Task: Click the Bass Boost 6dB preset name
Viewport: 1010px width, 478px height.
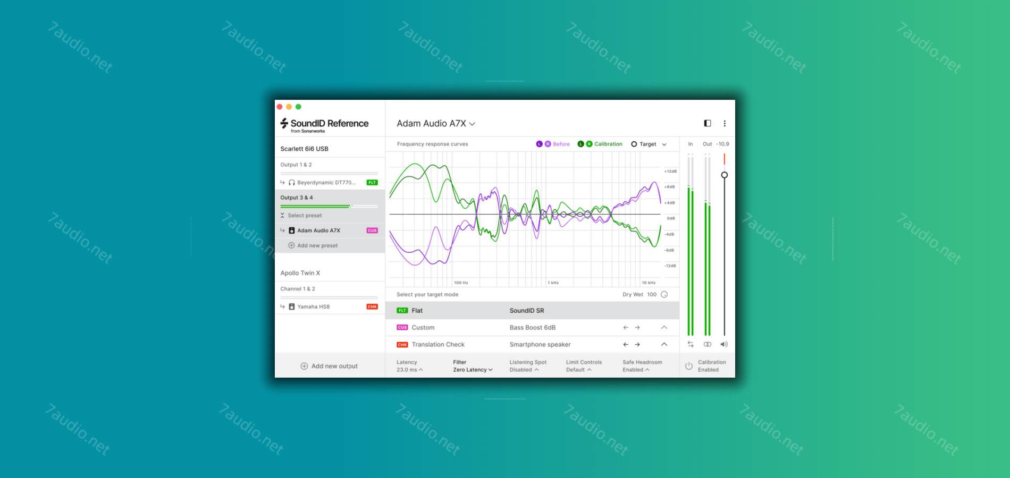Action: 533,328
